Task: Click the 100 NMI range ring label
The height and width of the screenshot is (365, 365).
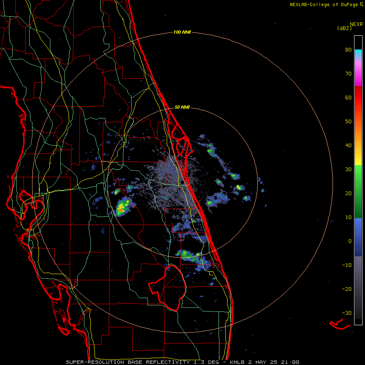Action: coord(182,32)
